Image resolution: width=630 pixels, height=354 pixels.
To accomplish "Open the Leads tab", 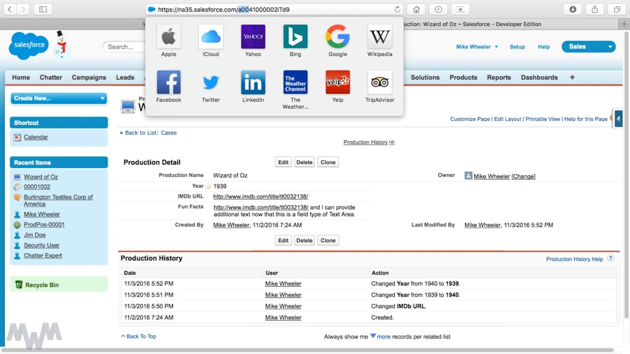I will point(125,77).
